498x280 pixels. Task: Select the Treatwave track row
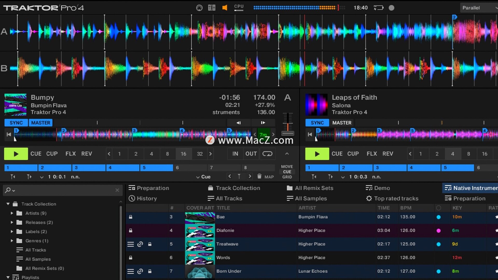coord(312,244)
